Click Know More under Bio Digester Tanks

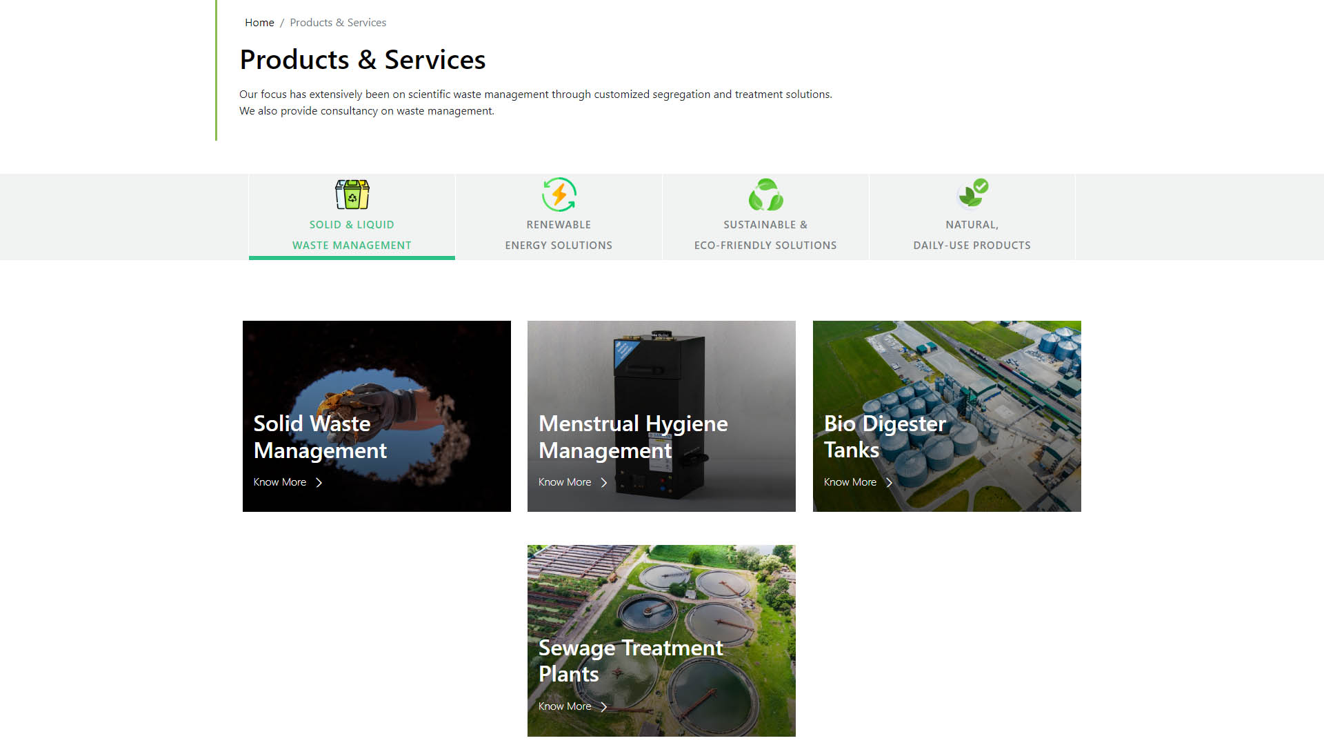pyautogui.click(x=850, y=482)
